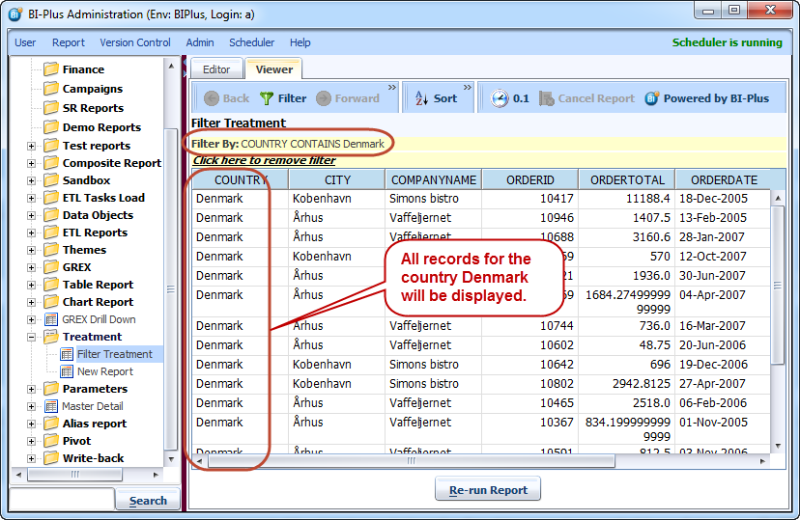
Task: Switch to the Editor tab
Action: (216, 69)
